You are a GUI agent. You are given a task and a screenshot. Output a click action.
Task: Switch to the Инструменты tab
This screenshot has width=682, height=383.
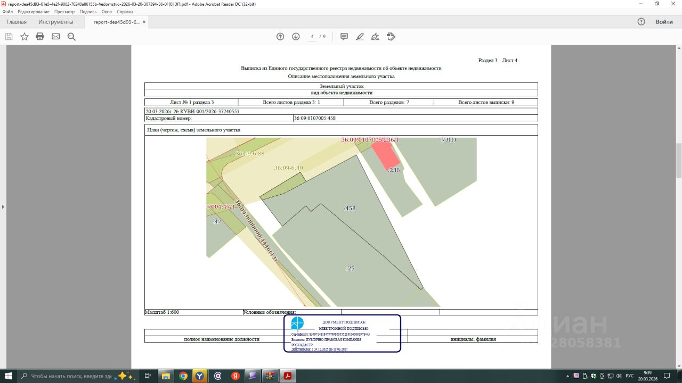pos(55,22)
